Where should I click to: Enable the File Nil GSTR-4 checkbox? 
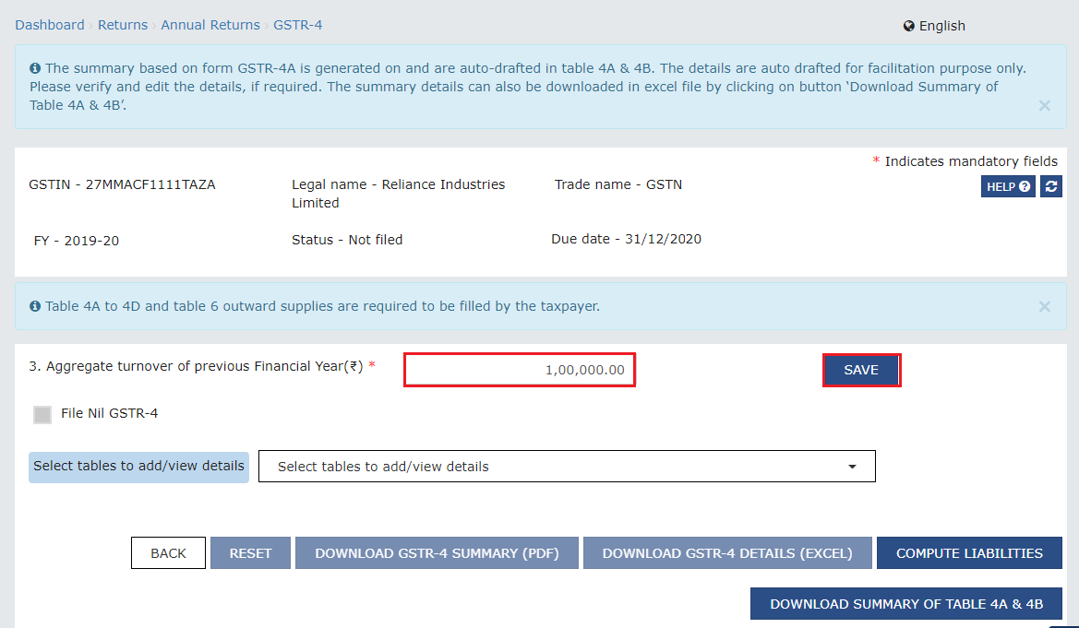42,414
